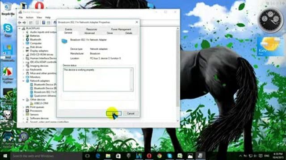Click the Device status box scrollbar
The width and height of the screenshot is (286, 160).
[131, 80]
